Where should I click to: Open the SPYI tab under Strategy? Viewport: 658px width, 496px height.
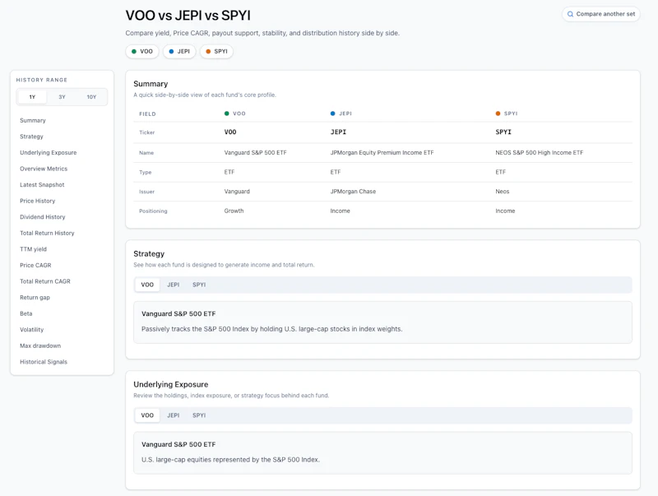[x=199, y=285]
